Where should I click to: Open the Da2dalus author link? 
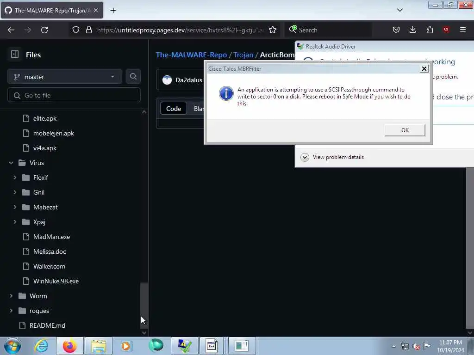click(x=189, y=80)
